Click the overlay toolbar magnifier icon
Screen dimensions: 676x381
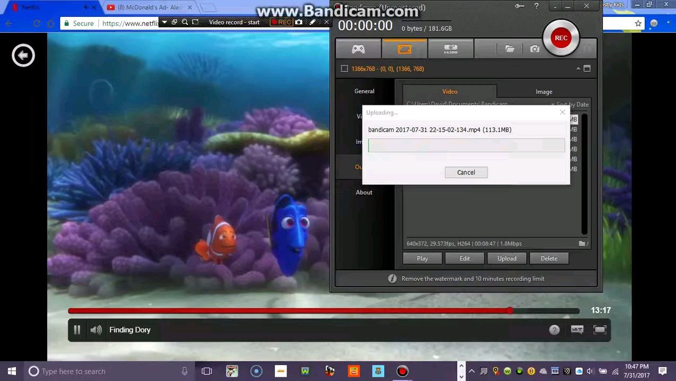[184, 22]
